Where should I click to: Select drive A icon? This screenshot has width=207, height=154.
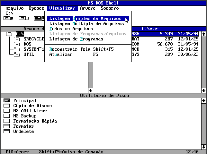(7, 18)
